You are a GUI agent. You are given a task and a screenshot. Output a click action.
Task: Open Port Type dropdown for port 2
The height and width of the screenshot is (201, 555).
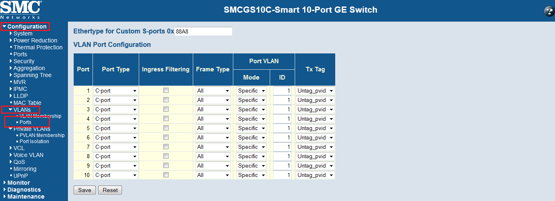116,100
